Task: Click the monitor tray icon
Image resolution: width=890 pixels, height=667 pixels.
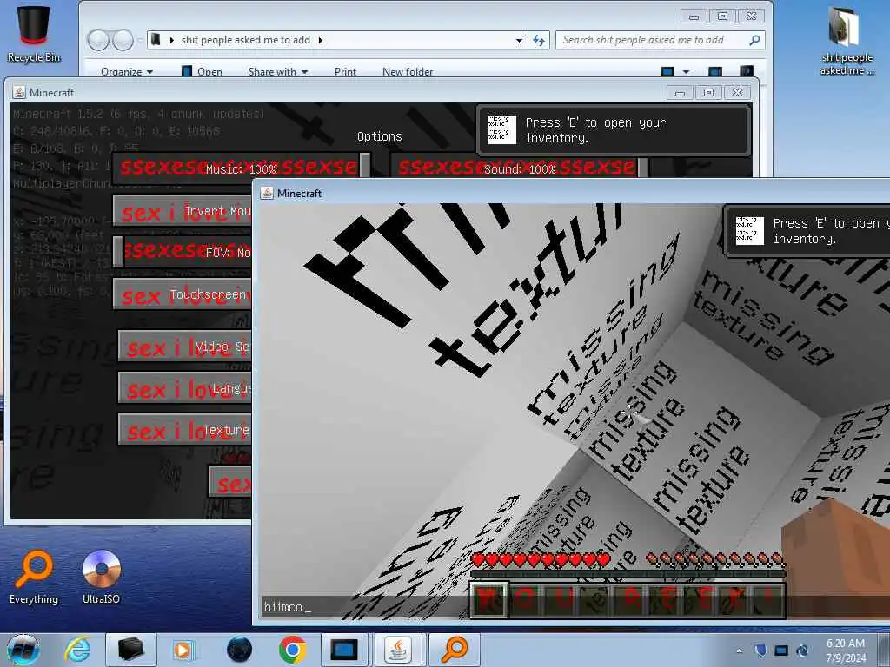Action: (781, 650)
